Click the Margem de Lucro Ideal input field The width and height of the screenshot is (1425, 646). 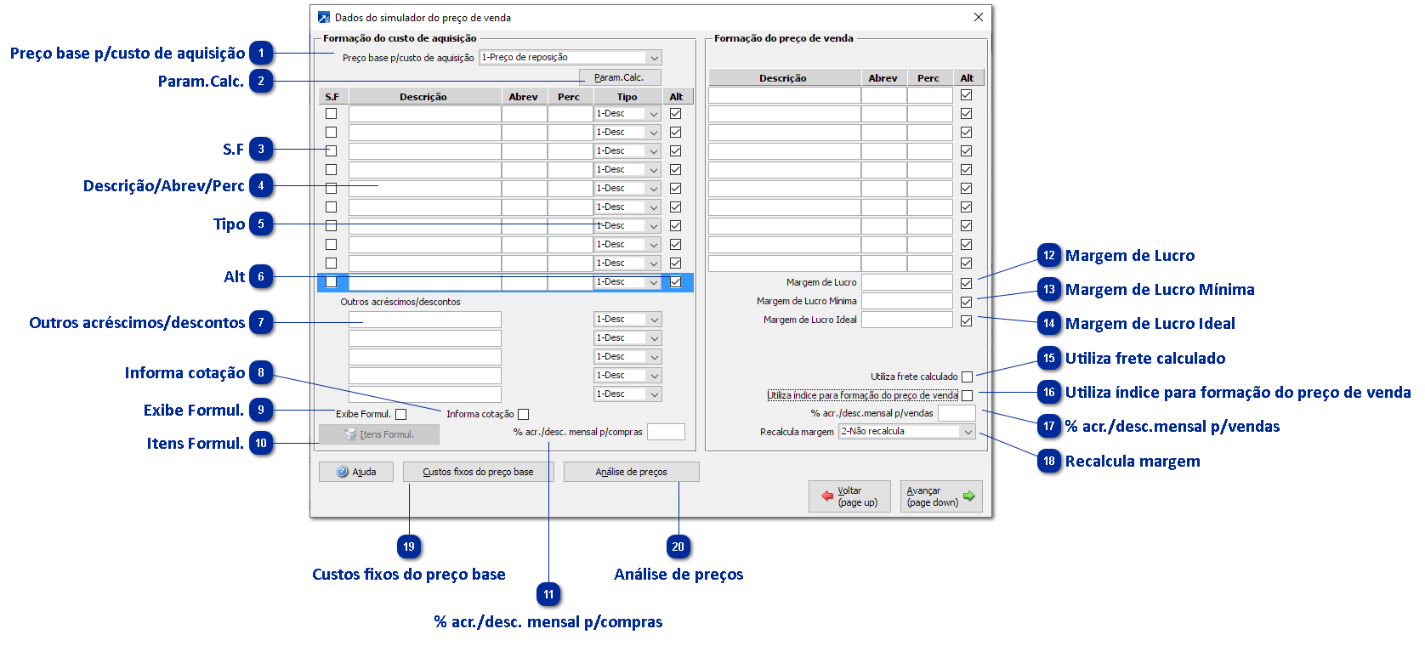point(907,320)
